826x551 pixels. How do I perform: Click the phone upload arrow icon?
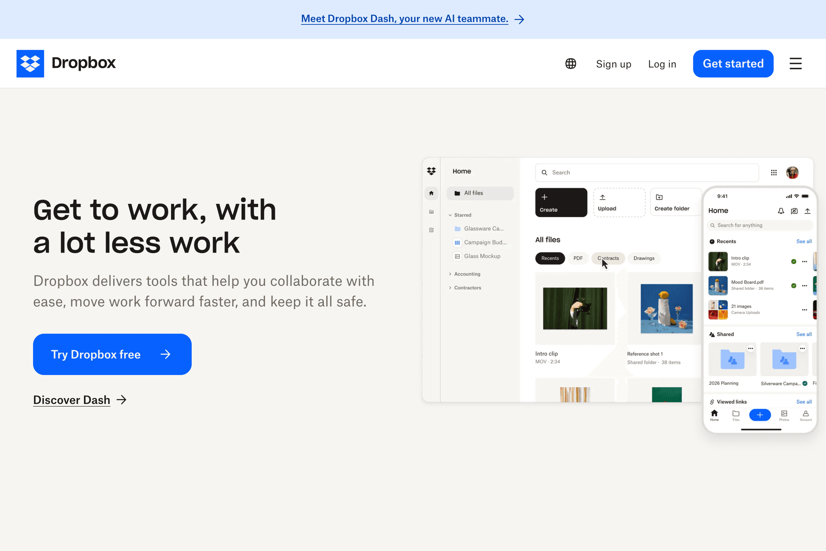(807, 211)
